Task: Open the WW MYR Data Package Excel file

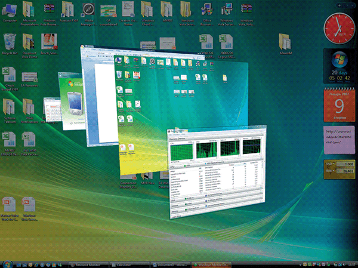Action: 29,144
